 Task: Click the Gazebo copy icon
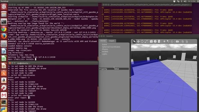click(x=183, y=41)
